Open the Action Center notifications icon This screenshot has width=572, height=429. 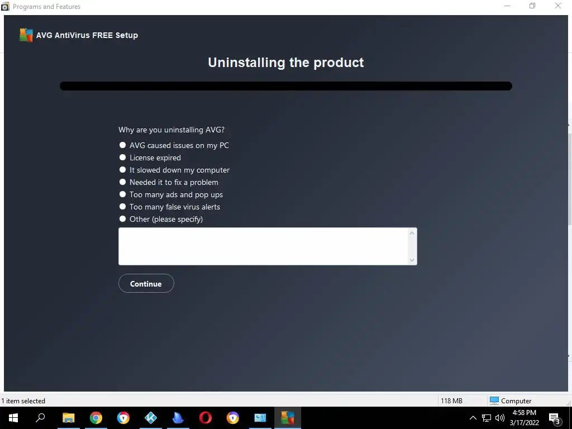click(555, 418)
